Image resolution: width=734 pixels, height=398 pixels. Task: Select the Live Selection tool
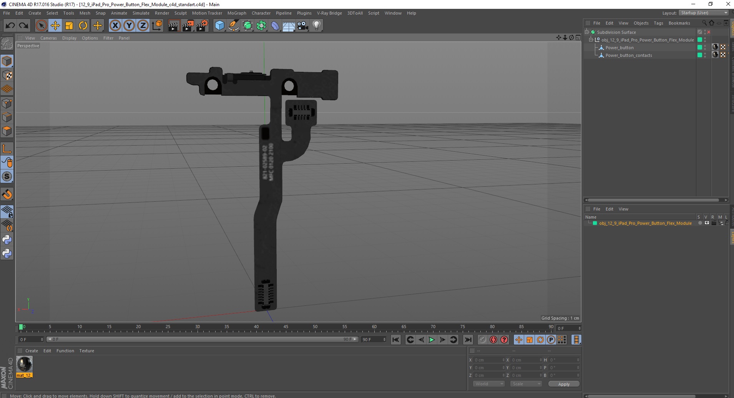point(41,26)
